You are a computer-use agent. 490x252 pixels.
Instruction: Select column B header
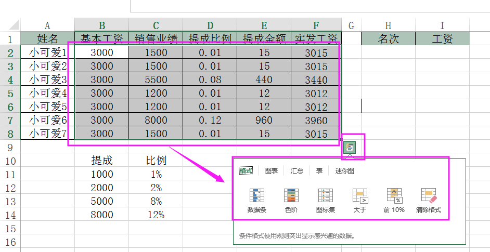(x=101, y=25)
